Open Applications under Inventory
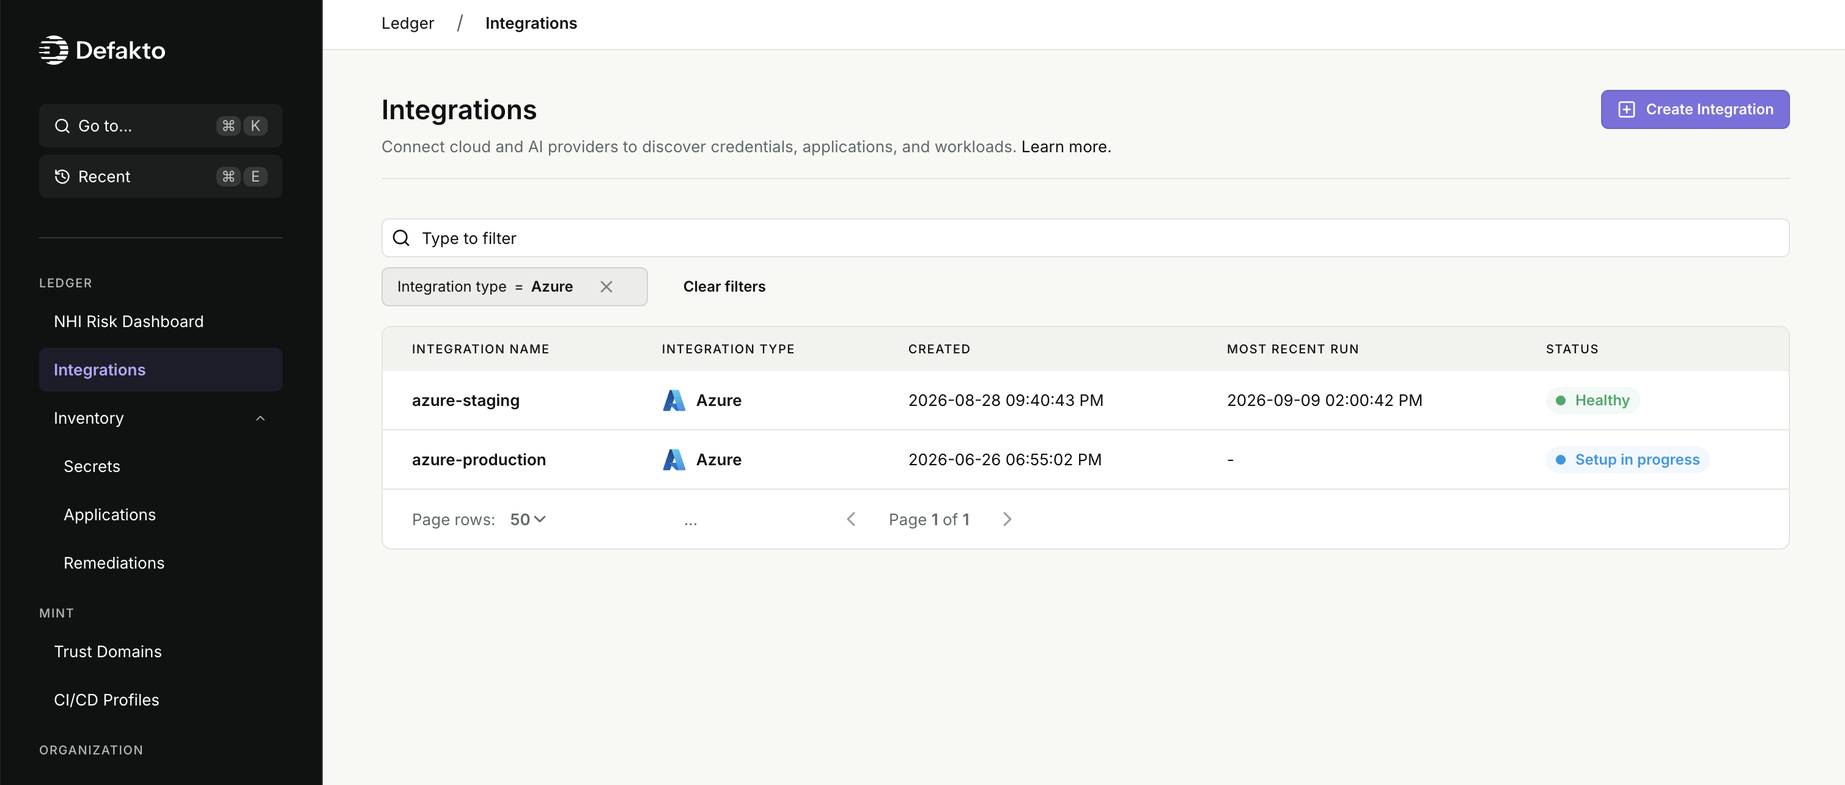The height and width of the screenshot is (785, 1845). [x=109, y=515]
